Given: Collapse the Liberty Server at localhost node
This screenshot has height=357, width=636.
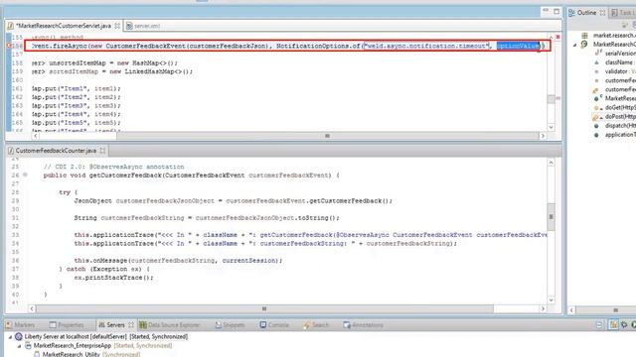Looking at the screenshot, I should 10,337.
